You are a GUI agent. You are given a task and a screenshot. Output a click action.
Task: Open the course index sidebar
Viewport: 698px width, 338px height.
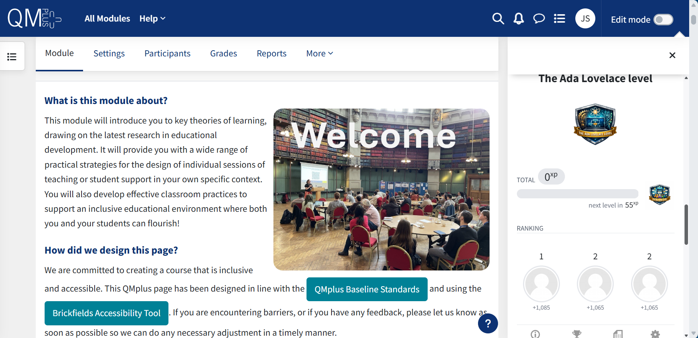(x=12, y=57)
